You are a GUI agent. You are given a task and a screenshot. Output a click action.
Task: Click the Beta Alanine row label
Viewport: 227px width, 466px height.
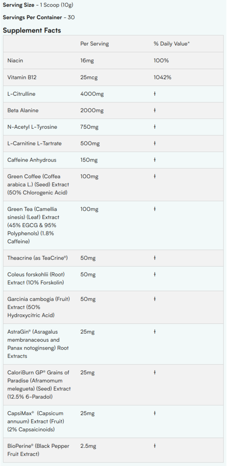tap(23, 110)
